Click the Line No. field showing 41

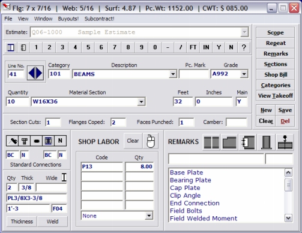16,74
